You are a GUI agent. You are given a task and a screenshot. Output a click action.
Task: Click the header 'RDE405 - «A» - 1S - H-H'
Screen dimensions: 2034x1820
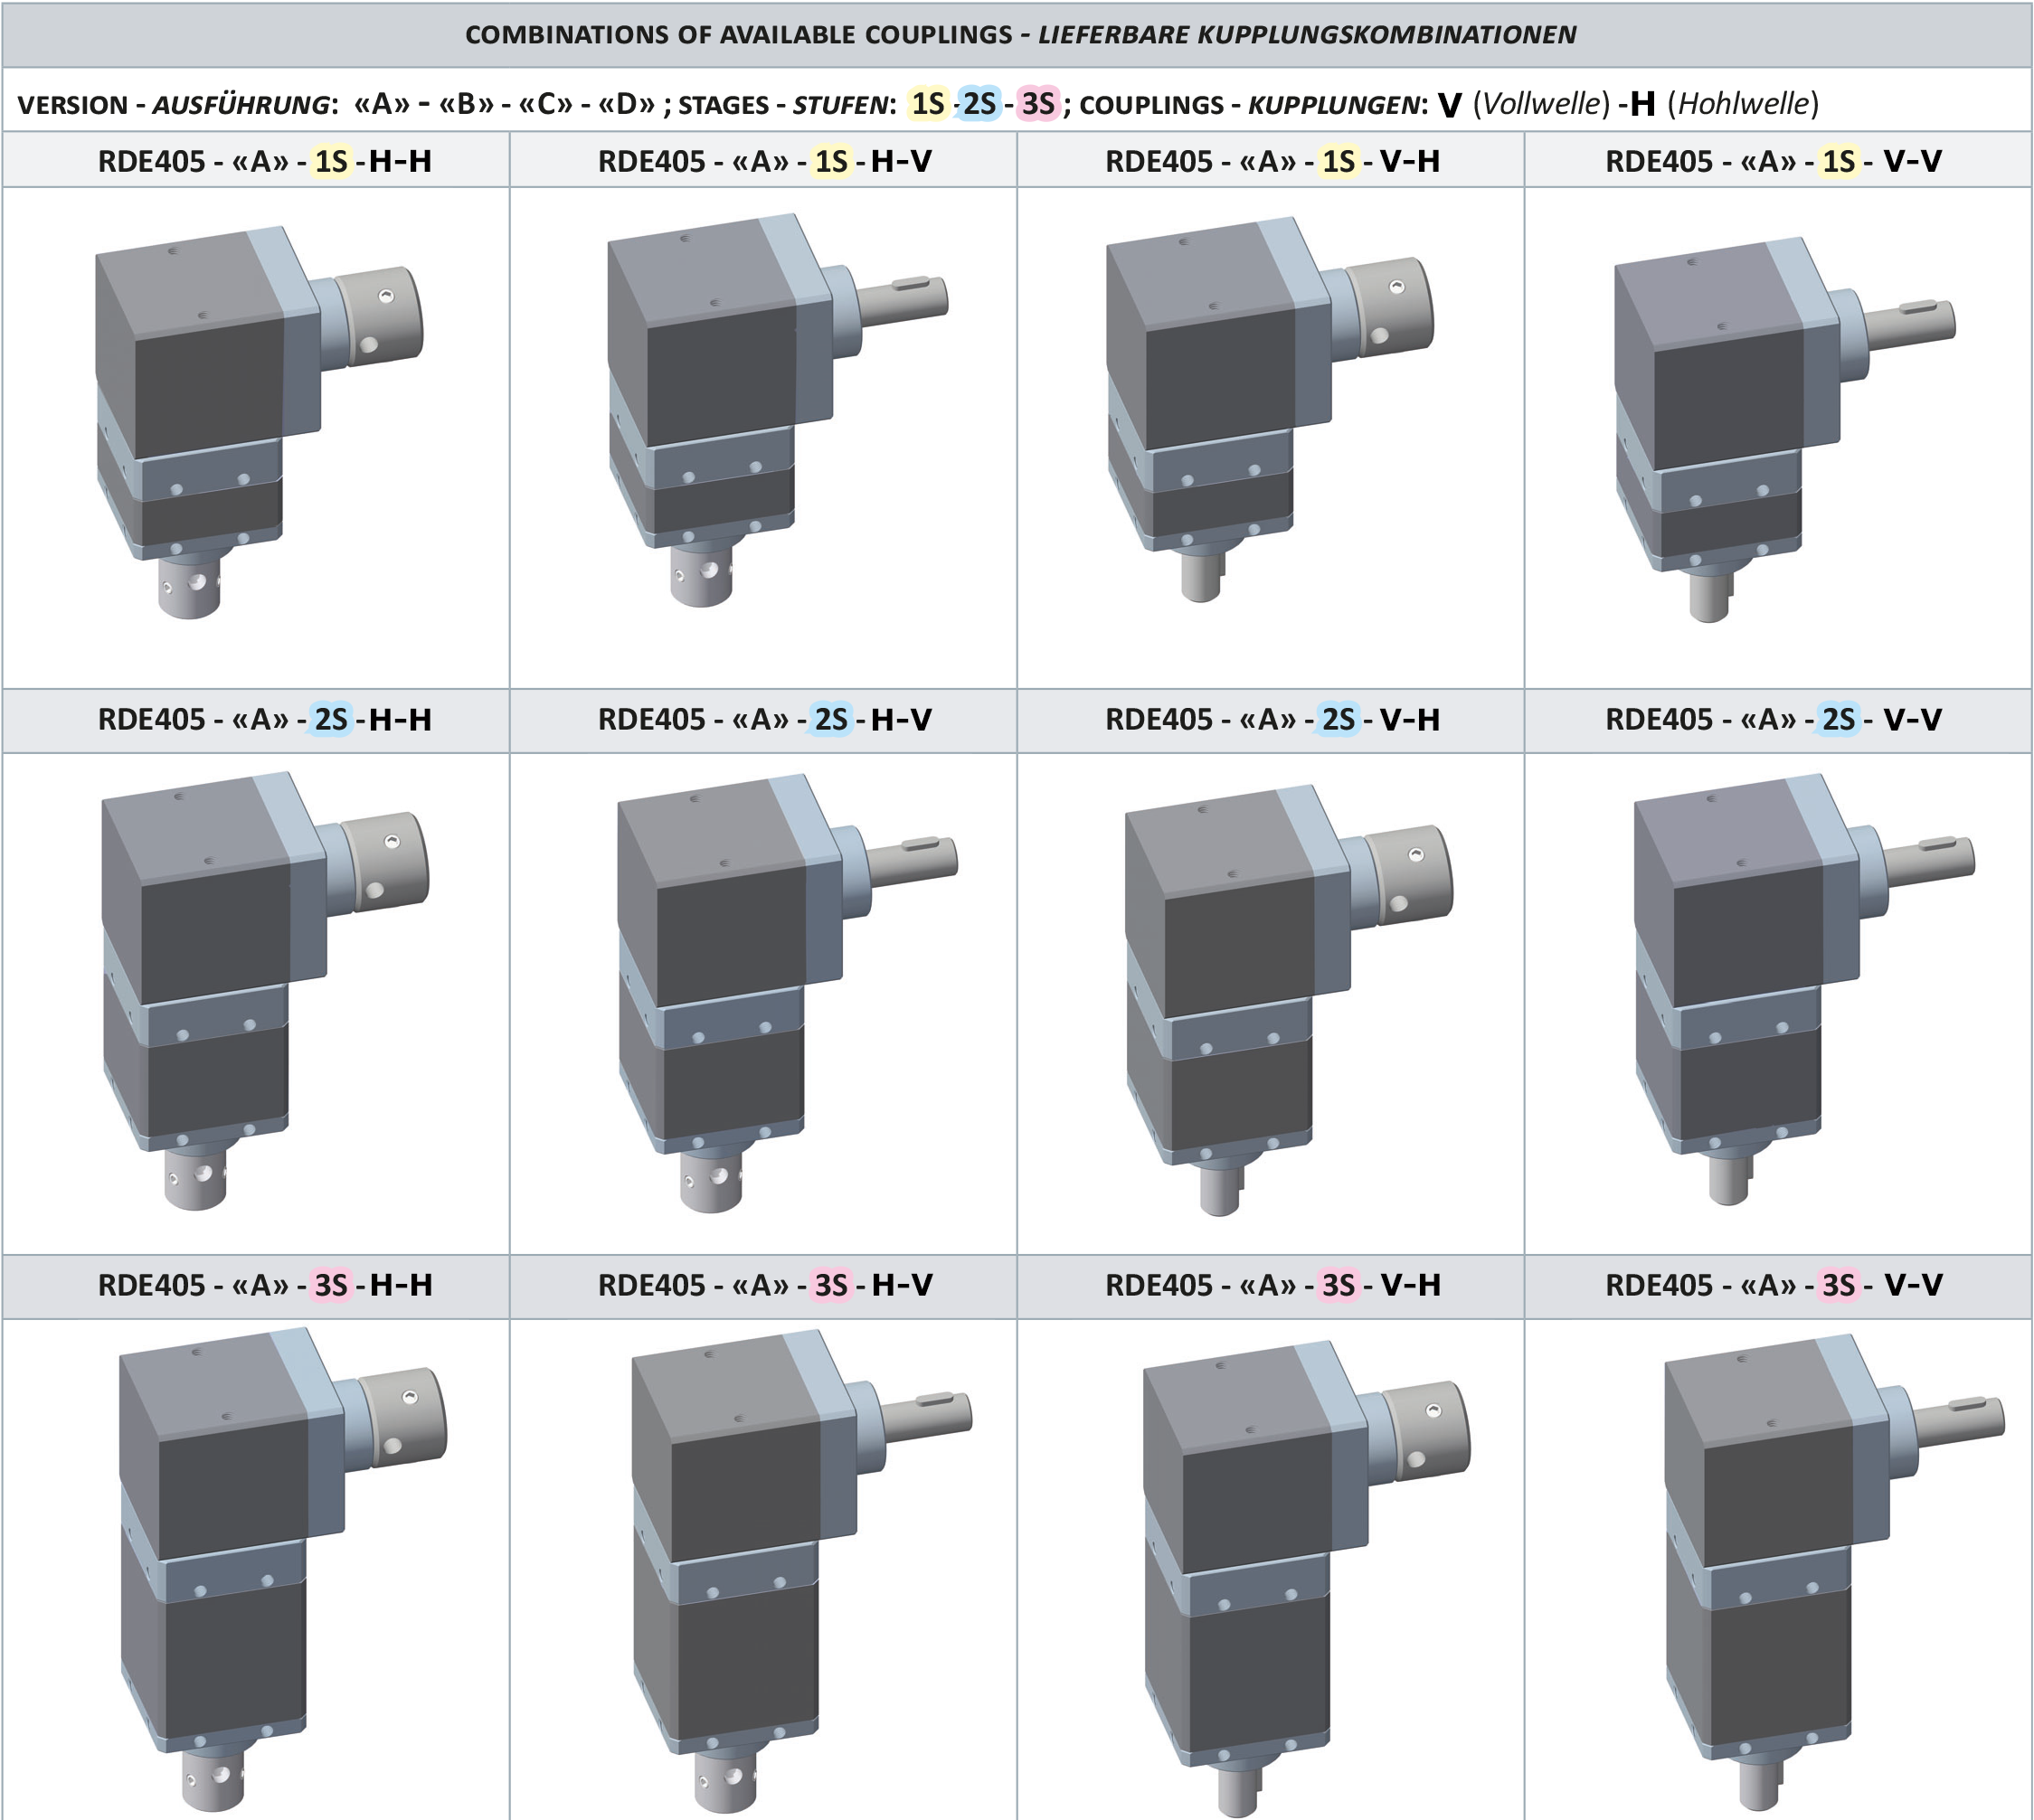pos(265,161)
